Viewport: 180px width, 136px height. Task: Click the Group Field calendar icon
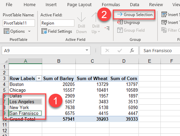pyautogui.click(x=120, y=30)
